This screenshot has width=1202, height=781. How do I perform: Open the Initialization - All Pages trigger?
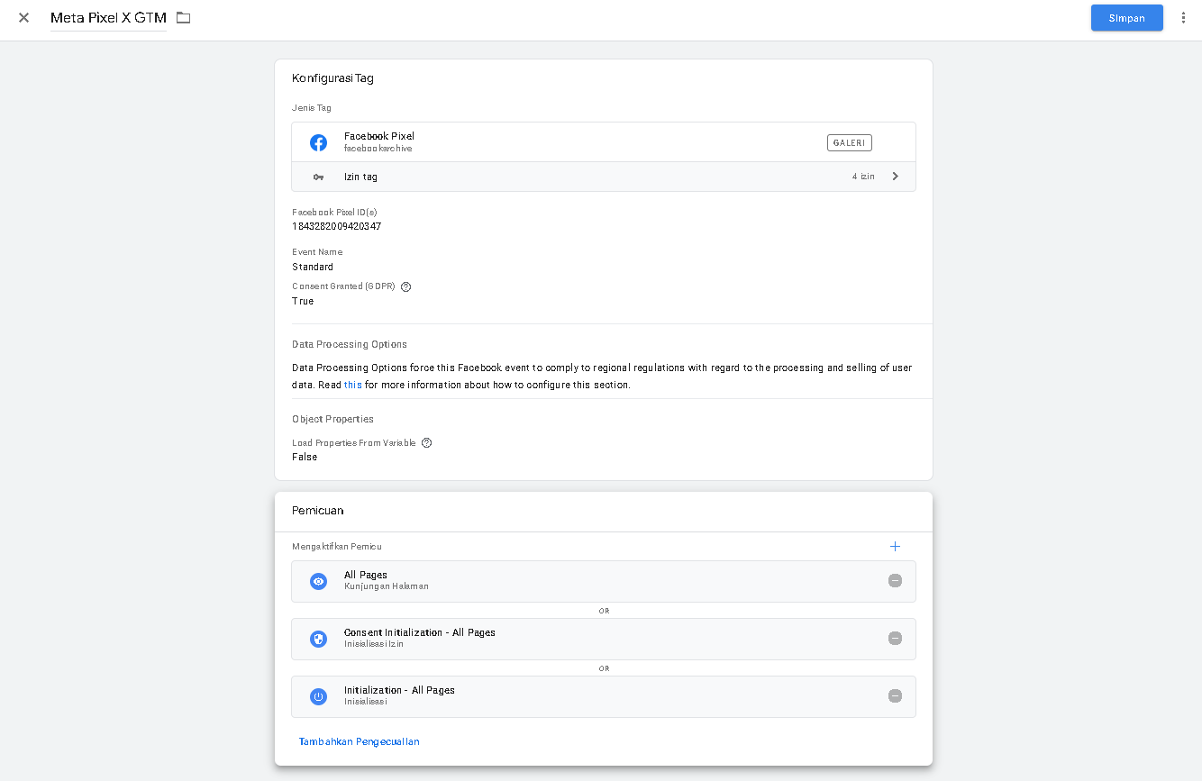click(x=604, y=696)
